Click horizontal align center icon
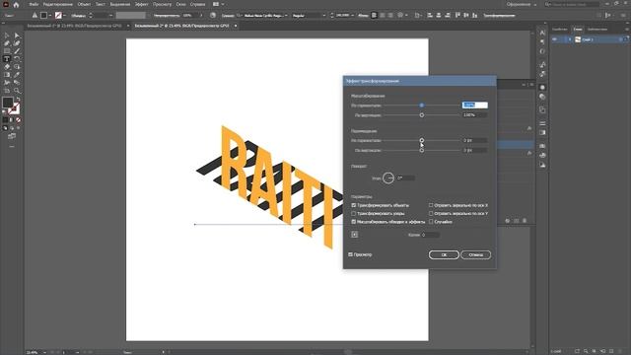 (x=439, y=16)
